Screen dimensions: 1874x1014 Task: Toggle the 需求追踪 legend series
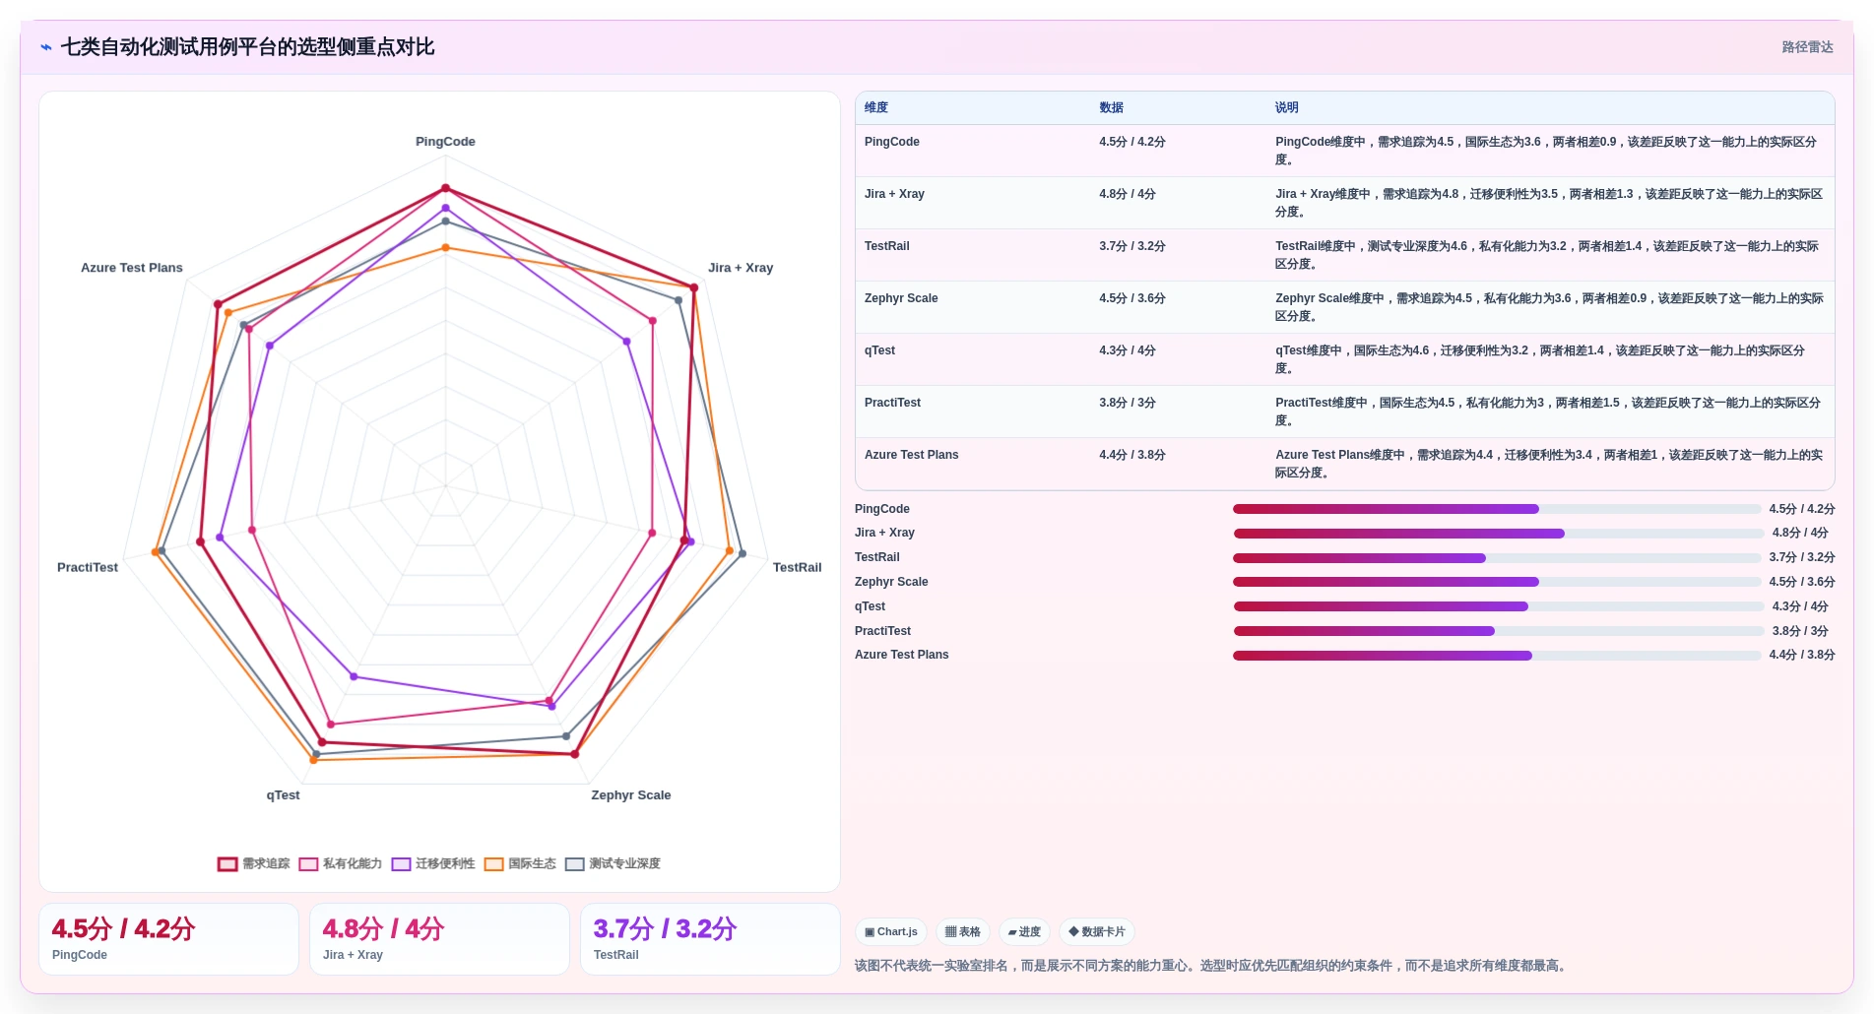(254, 863)
